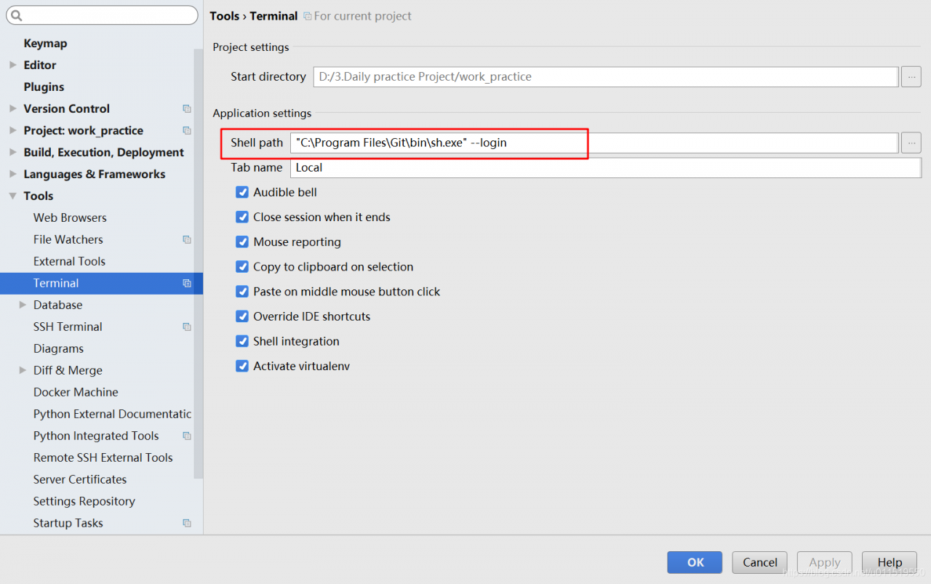Screen dimensions: 931x584
Task: Click the copy icon beside Terminal item
Action: [x=187, y=284]
